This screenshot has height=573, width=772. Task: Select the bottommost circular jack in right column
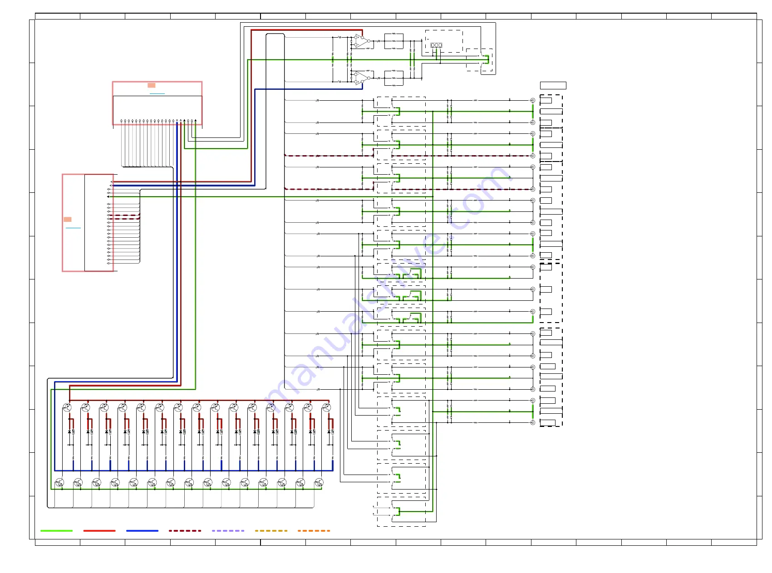(533, 422)
